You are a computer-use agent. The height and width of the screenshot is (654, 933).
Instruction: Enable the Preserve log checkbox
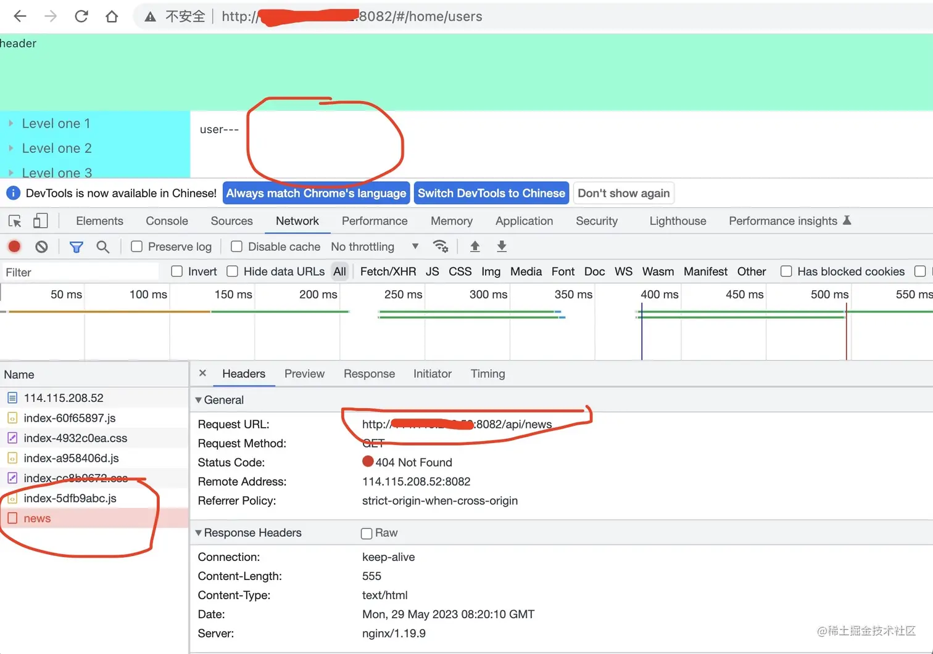pyautogui.click(x=137, y=247)
